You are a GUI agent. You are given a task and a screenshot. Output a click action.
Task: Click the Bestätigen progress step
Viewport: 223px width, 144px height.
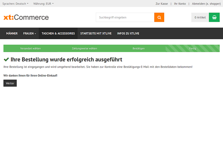coord(139,48)
